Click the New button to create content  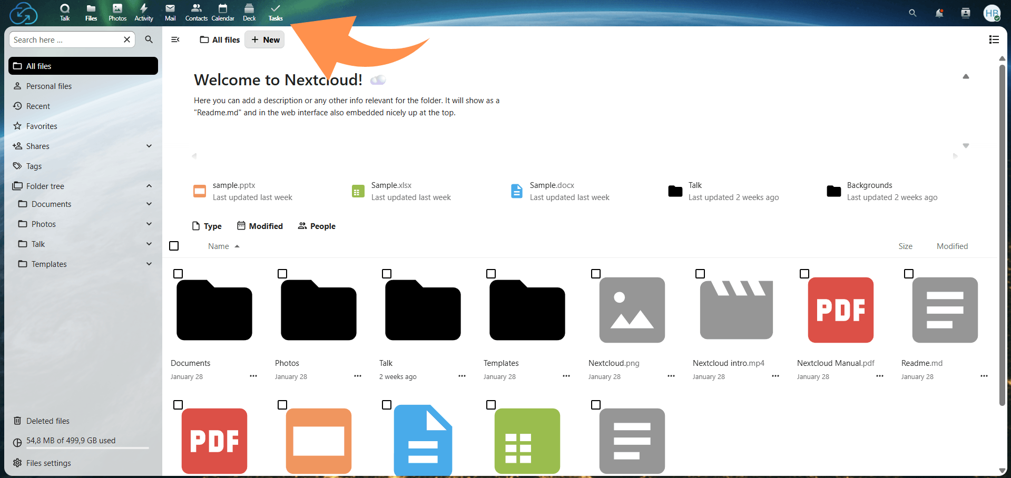(x=264, y=39)
